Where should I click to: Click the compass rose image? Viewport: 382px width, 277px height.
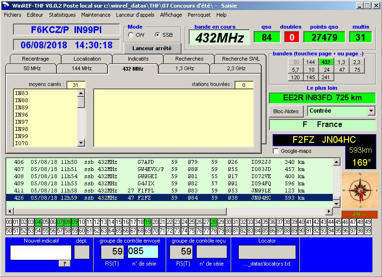pos(360,191)
